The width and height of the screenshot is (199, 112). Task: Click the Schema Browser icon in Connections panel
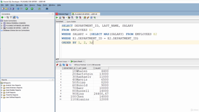point(14,17)
